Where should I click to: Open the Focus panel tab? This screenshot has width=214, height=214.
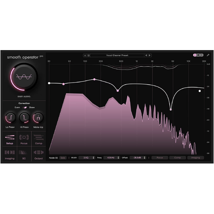coord(24,139)
